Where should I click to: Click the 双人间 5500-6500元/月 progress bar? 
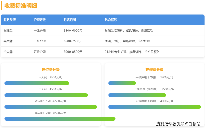click(51, 107)
